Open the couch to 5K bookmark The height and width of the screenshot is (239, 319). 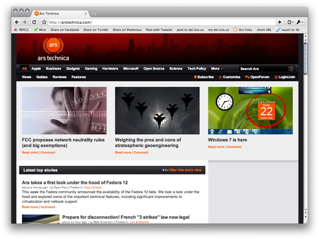point(288,30)
